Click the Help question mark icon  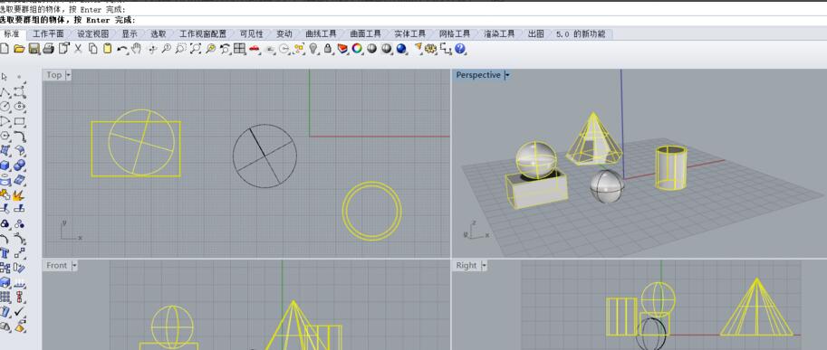coord(459,49)
